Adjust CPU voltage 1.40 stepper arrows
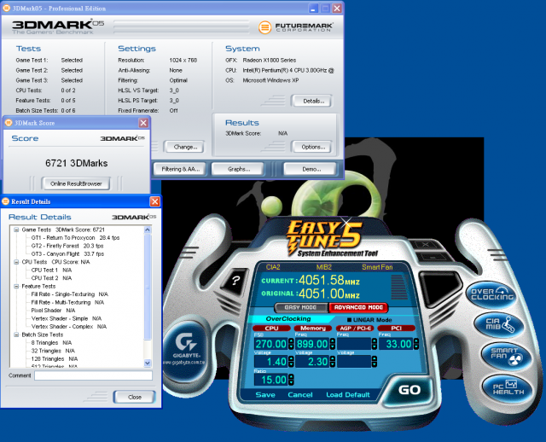546x442 pixels. coord(291,362)
